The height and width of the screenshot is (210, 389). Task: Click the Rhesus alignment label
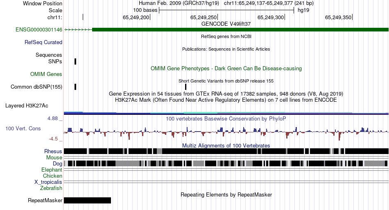[x=53, y=151]
